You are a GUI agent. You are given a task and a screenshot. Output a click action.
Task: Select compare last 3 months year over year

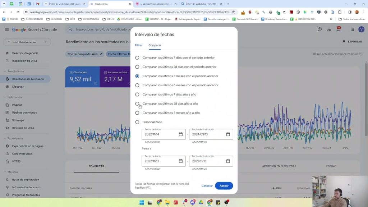pyautogui.click(x=137, y=113)
